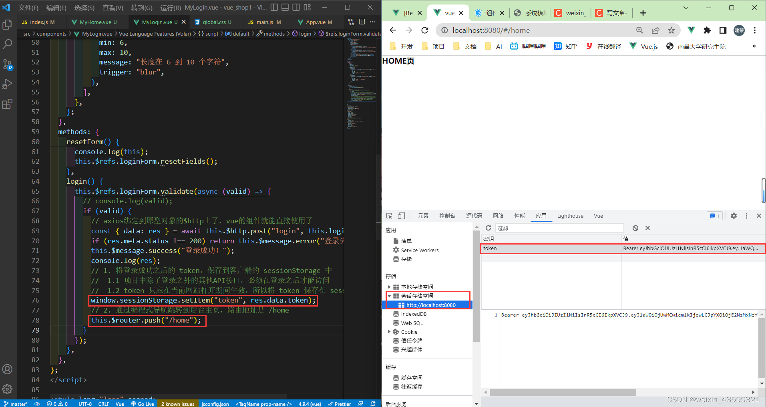Open the 编辑(E) menu

pos(56,8)
